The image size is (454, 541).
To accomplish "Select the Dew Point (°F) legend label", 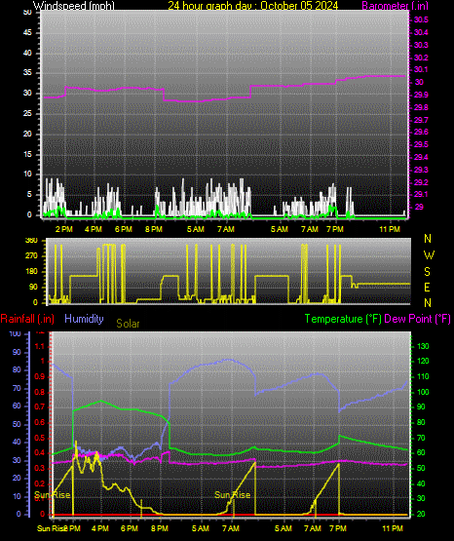I will click(x=417, y=319).
